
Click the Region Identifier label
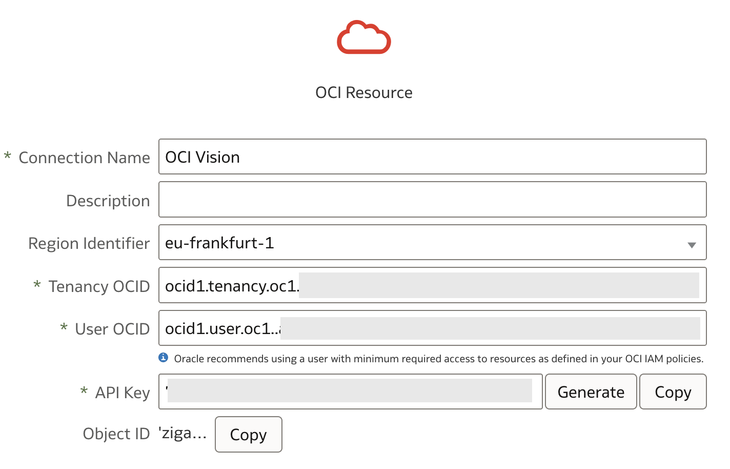click(x=89, y=243)
